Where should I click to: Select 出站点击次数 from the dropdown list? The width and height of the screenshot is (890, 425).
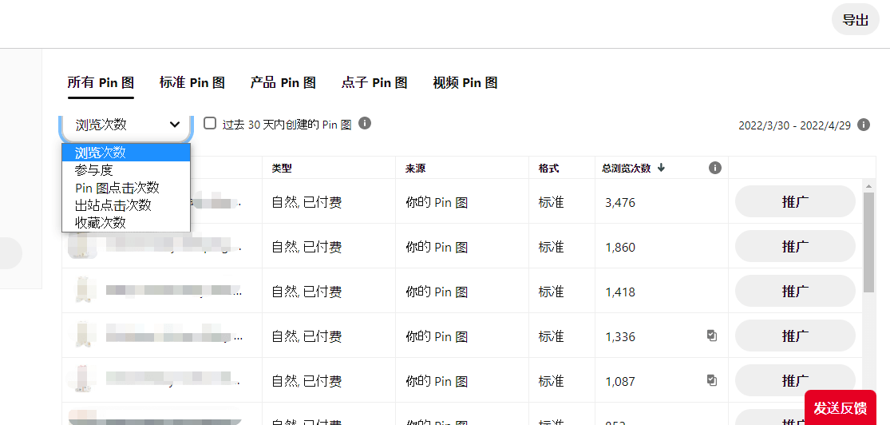coord(126,205)
